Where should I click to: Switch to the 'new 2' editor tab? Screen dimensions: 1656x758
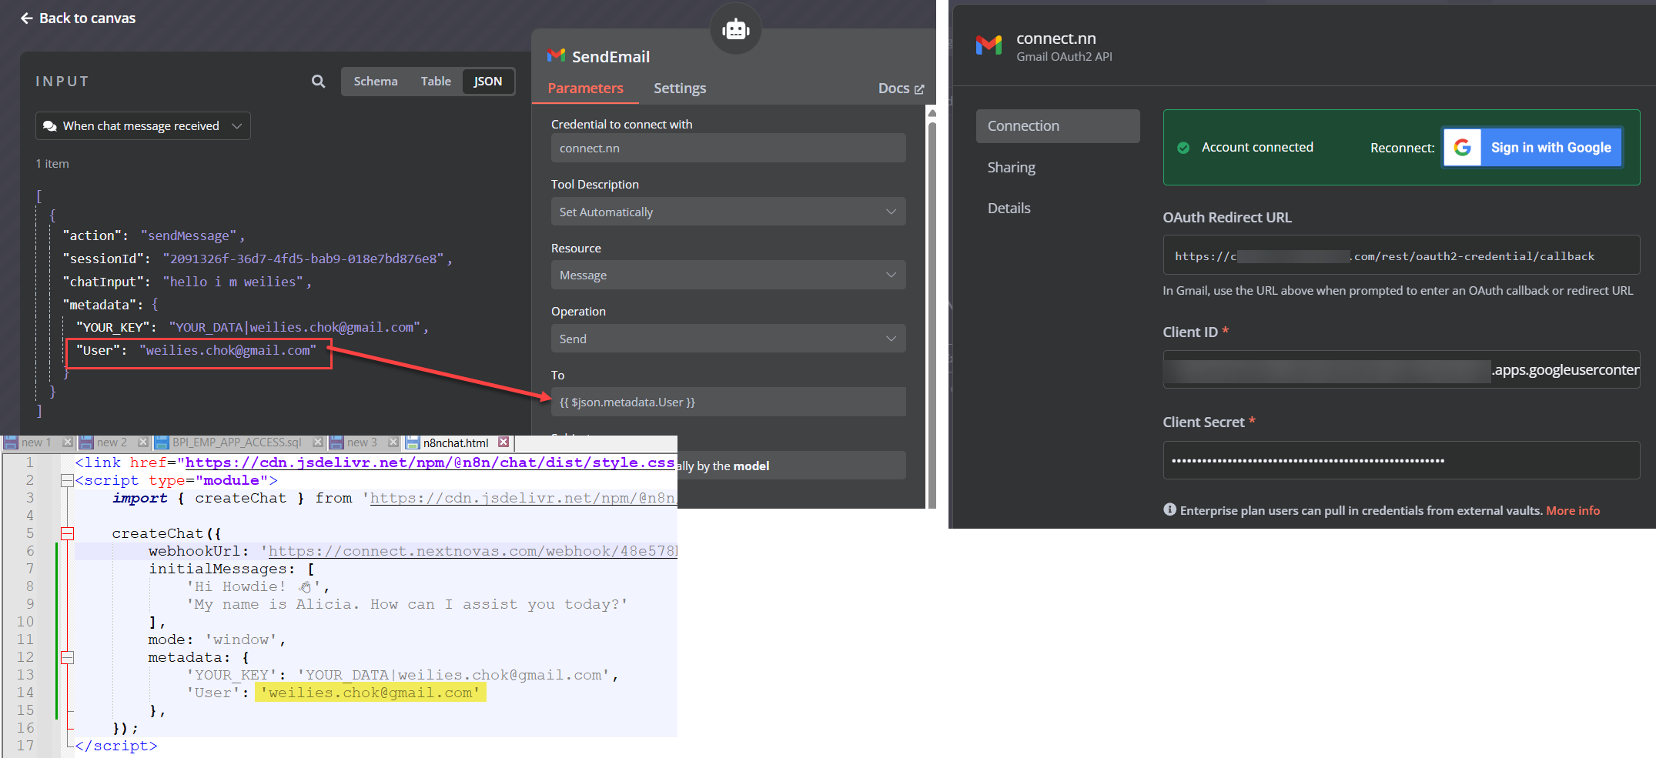112,442
